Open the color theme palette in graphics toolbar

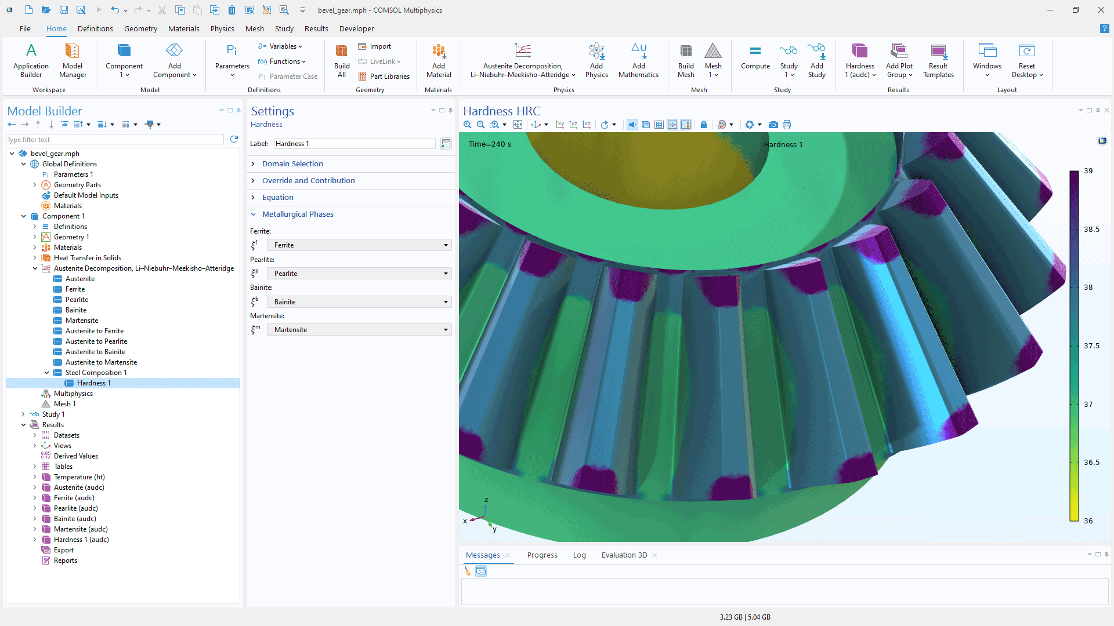722,125
